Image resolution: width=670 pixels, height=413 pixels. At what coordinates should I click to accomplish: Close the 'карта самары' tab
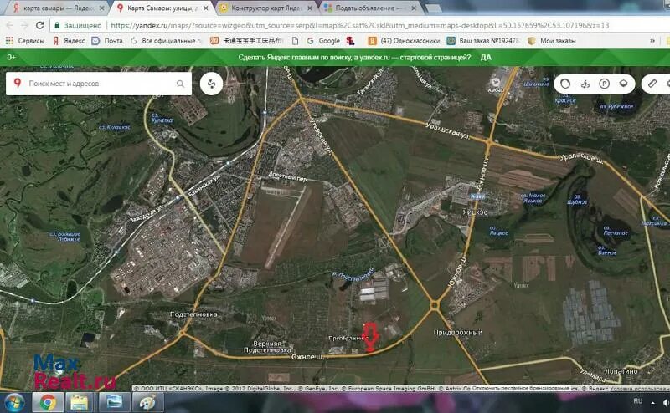click(x=101, y=8)
